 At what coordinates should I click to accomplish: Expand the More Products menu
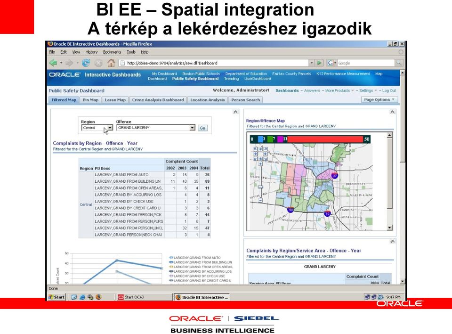click(x=339, y=90)
